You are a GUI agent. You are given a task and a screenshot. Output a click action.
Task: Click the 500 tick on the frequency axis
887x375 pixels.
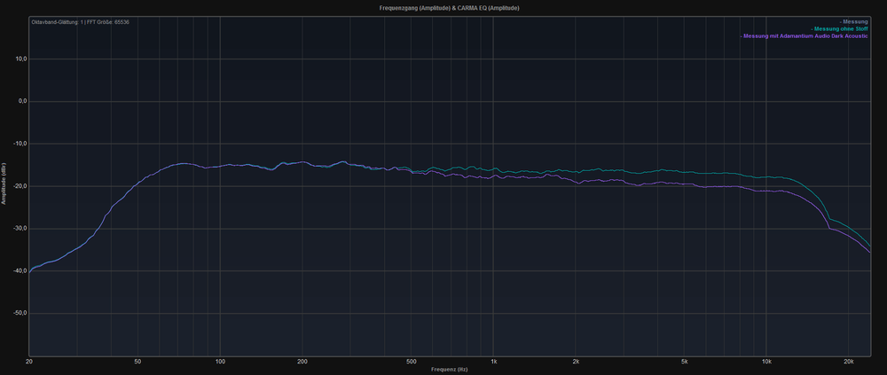(x=411, y=362)
